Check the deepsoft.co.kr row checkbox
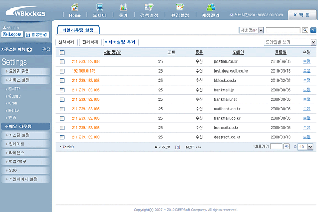This screenshot has height=212, width=318. [62, 137]
